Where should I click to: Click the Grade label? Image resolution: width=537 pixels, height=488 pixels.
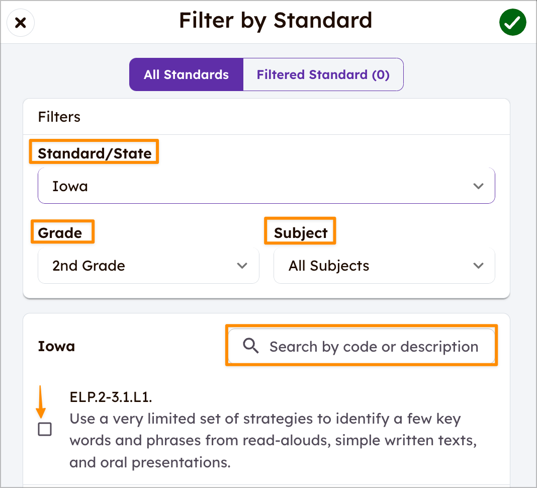click(x=60, y=233)
